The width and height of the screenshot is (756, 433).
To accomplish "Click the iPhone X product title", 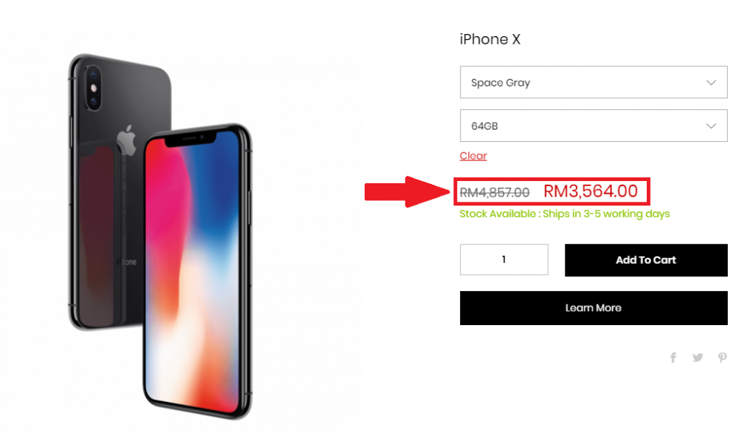I will (x=490, y=39).
